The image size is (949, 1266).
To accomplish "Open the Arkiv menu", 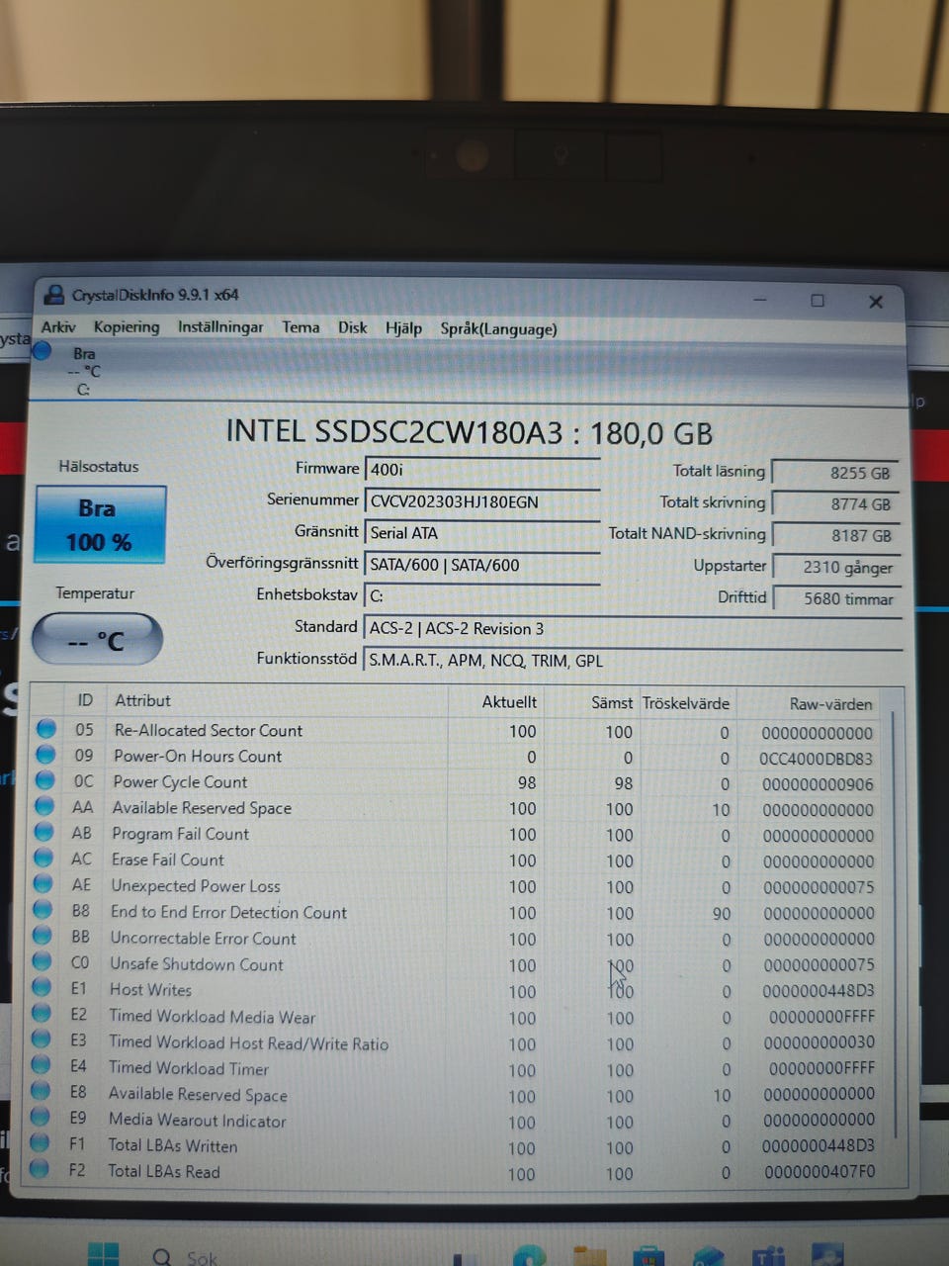I will point(58,326).
